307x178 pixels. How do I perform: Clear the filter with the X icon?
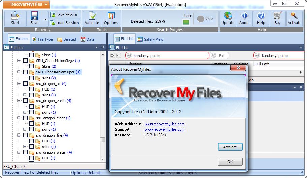[x=113, y=55]
